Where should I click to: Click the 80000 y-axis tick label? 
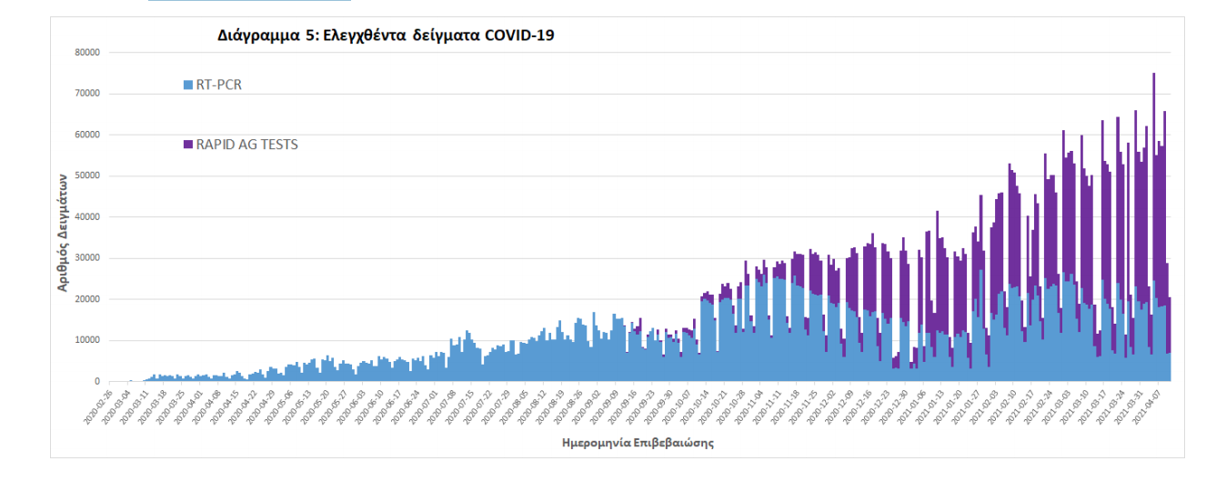pos(86,53)
